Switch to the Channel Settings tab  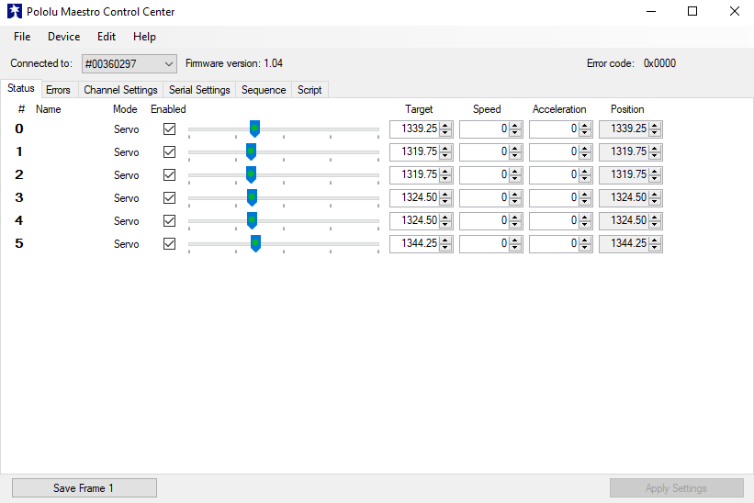point(120,90)
